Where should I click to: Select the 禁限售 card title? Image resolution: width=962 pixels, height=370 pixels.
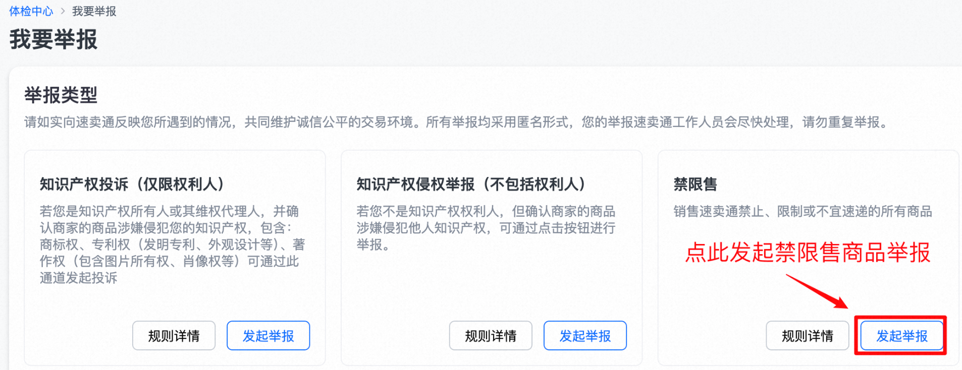(x=695, y=184)
